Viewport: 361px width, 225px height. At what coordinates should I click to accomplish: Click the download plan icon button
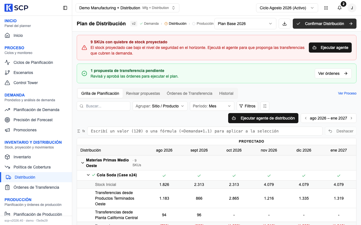(285, 24)
